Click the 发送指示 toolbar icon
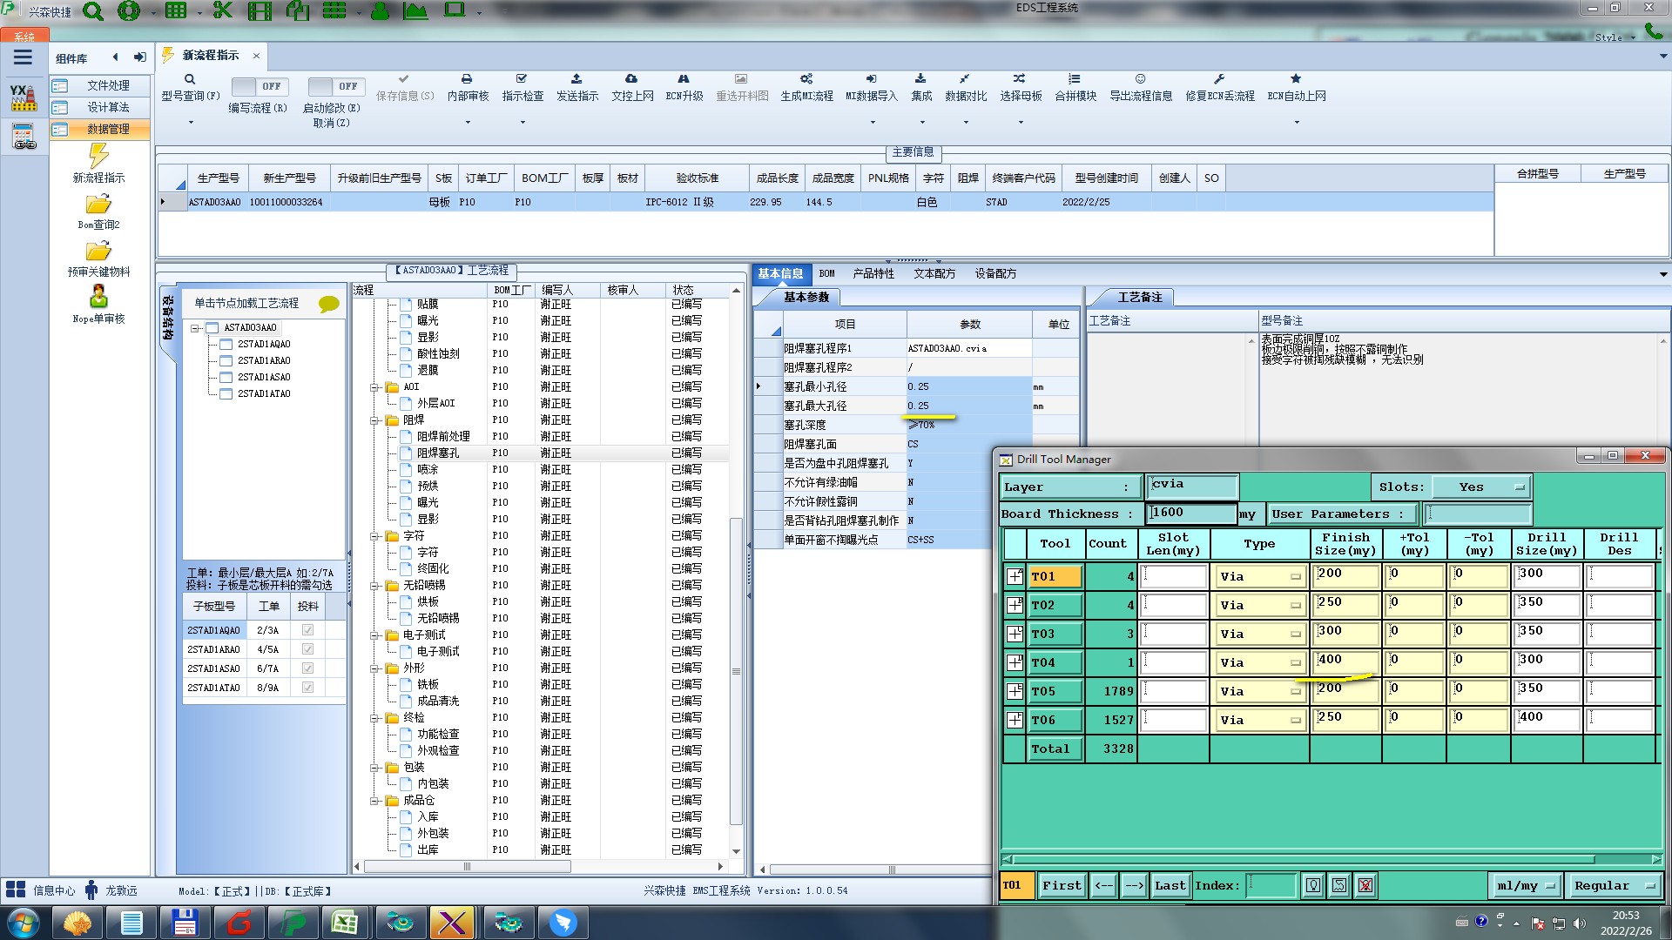Image resolution: width=1672 pixels, height=940 pixels. click(x=576, y=79)
